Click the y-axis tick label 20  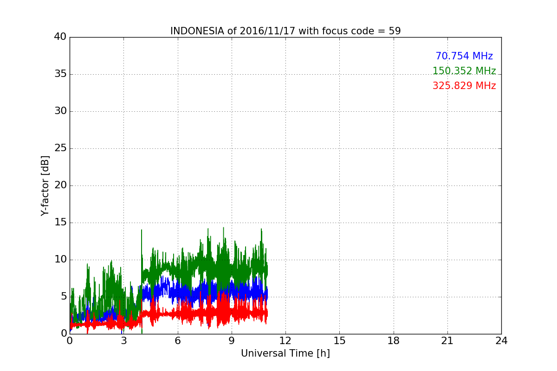pyautogui.click(x=60, y=185)
